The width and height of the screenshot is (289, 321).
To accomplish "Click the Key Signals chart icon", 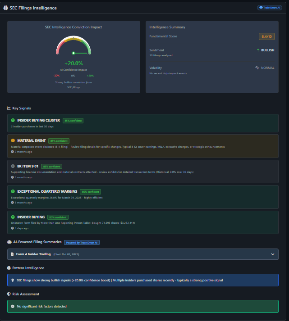I will 9,108.
